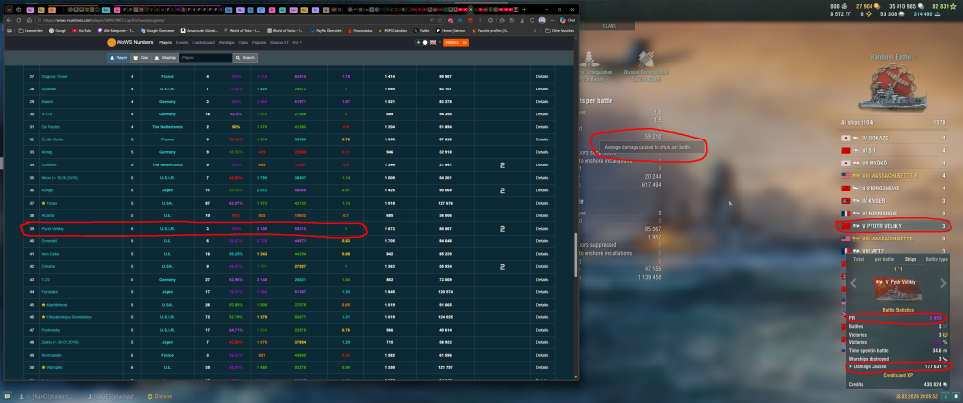The width and height of the screenshot is (963, 403).
Task: Click the web page vertical scrollbar
Action: 575,255
